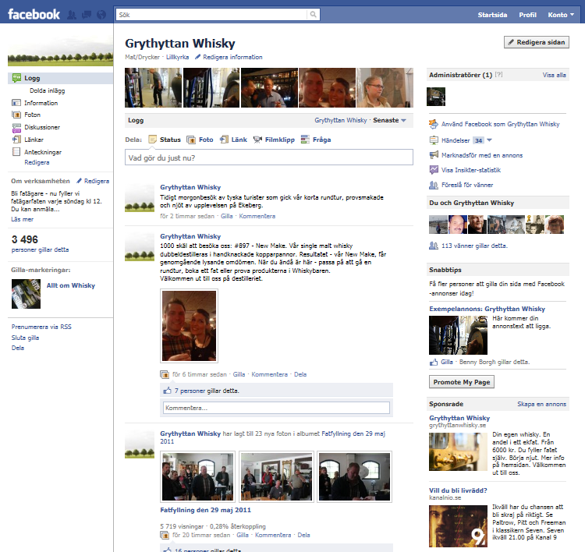Click Sluta gilla link
This screenshot has width=585, height=552.
click(x=25, y=338)
